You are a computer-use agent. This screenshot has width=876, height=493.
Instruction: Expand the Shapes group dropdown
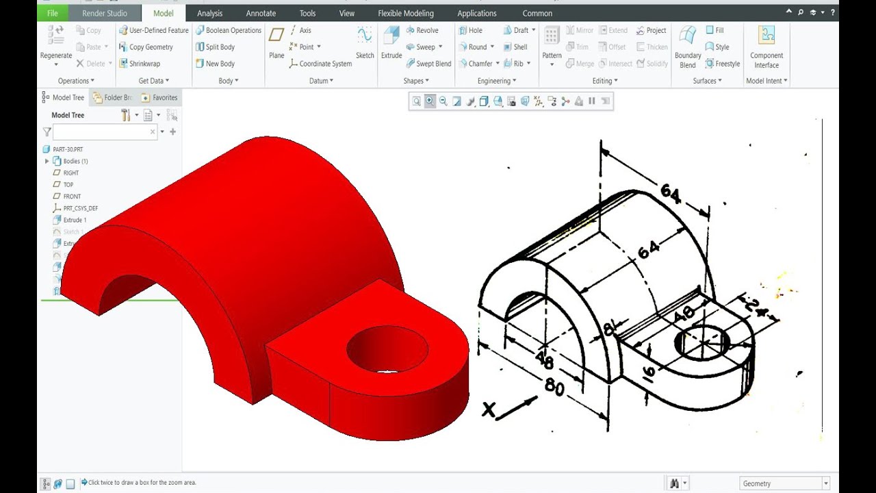pyautogui.click(x=417, y=81)
